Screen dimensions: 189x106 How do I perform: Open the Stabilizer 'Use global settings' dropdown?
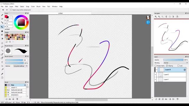[20, 66]
